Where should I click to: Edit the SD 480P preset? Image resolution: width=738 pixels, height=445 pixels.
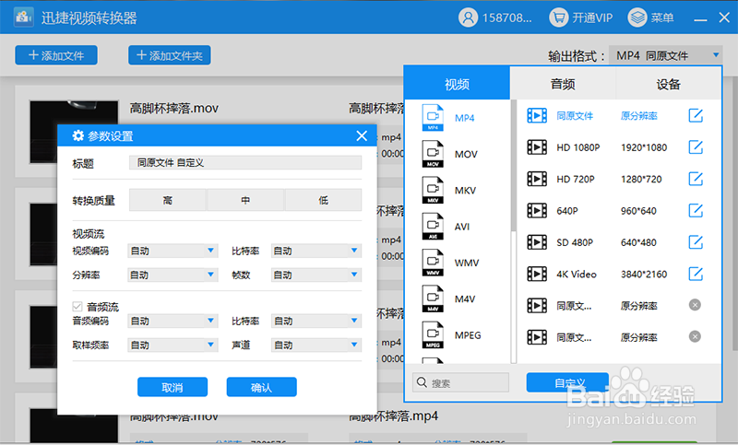[x=696, y=242]
